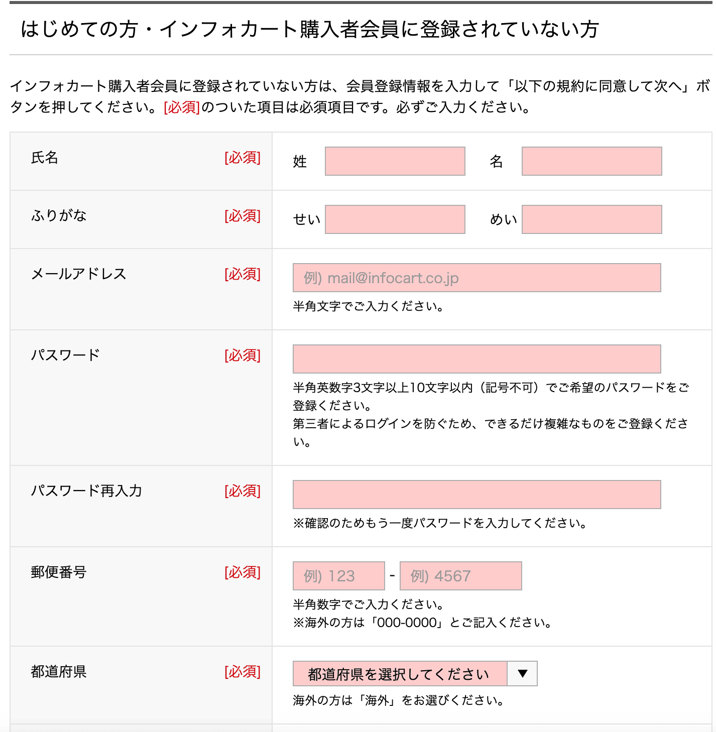Click the 氏名 row label

tap(45, 158)
